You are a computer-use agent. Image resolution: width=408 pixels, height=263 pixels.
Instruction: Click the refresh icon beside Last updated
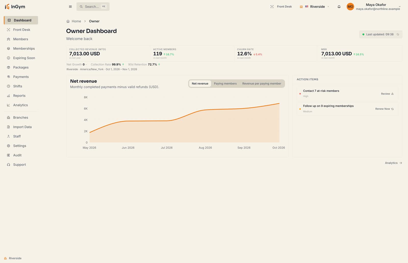pos(398,34)
